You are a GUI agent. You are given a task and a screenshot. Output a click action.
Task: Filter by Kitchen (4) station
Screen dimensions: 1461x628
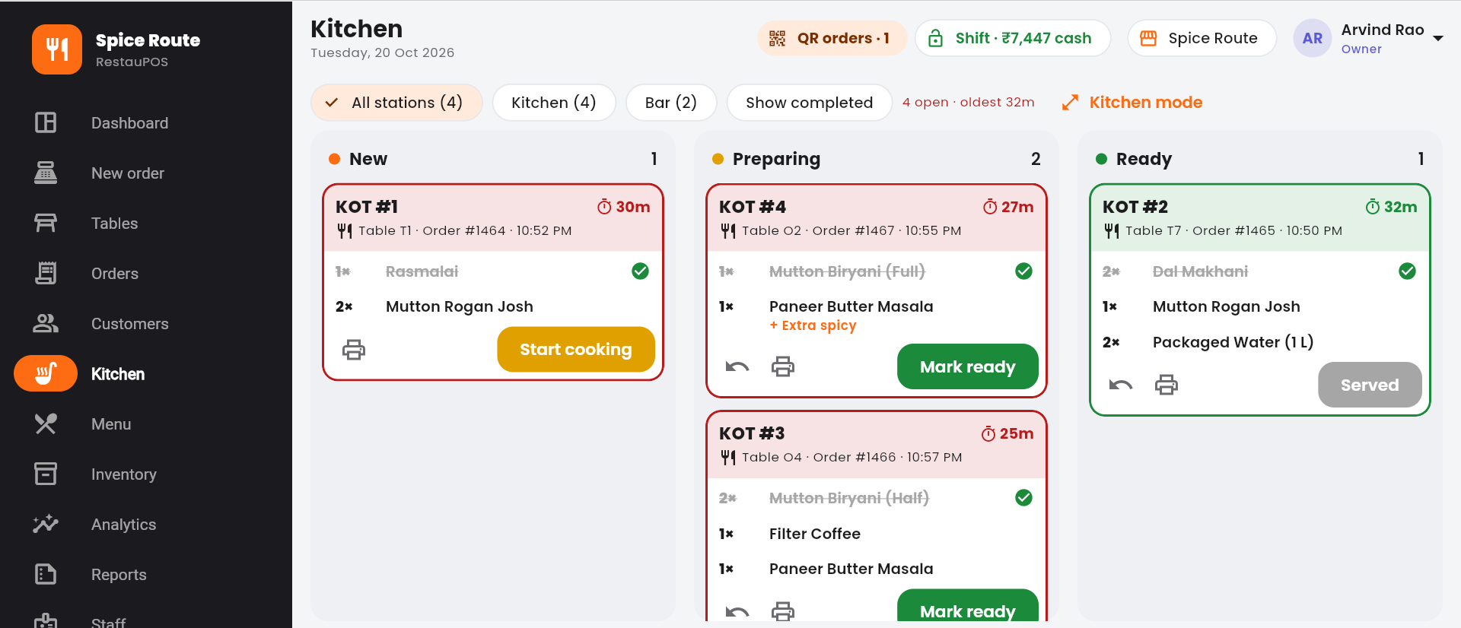[x=554, y=103]
